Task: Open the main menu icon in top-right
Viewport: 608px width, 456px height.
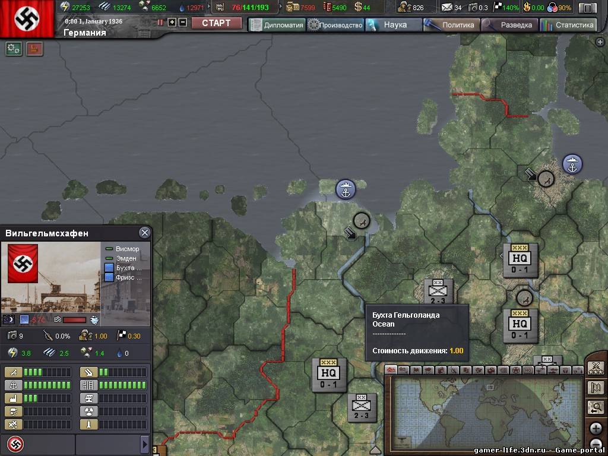Action: pos(588,8)
